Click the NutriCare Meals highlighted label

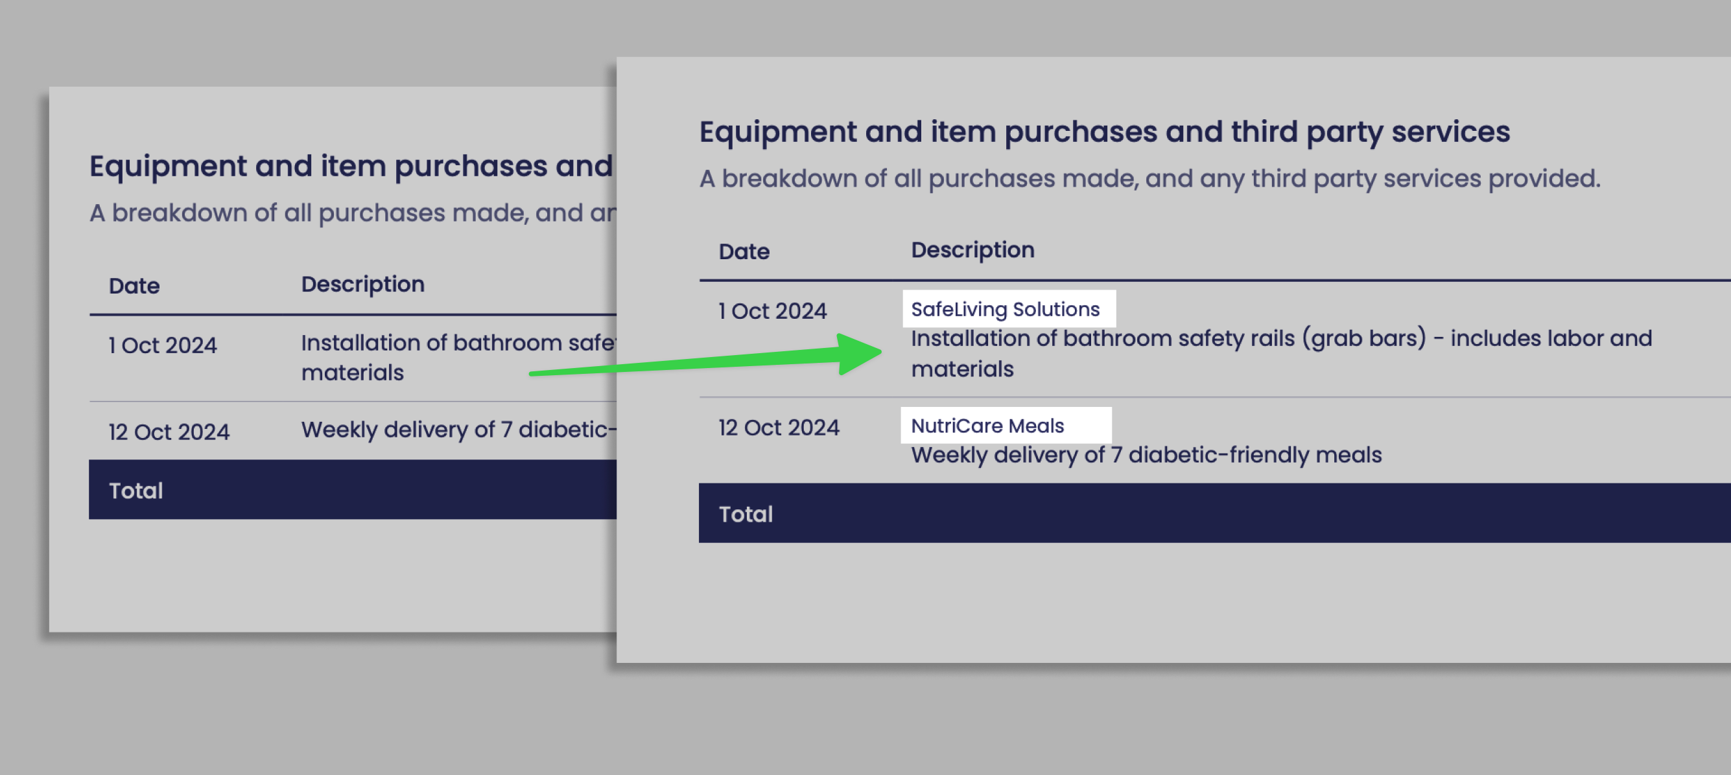988,426
